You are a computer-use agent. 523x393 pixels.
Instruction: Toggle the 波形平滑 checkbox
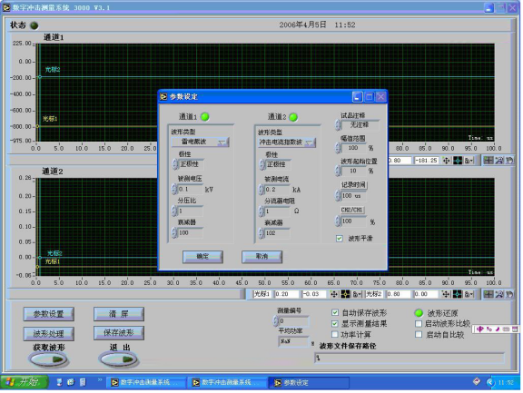[x=340, y=239]
